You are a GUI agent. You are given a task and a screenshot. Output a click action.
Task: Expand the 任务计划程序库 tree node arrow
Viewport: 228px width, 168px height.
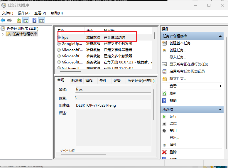click(x=3, y=34)
